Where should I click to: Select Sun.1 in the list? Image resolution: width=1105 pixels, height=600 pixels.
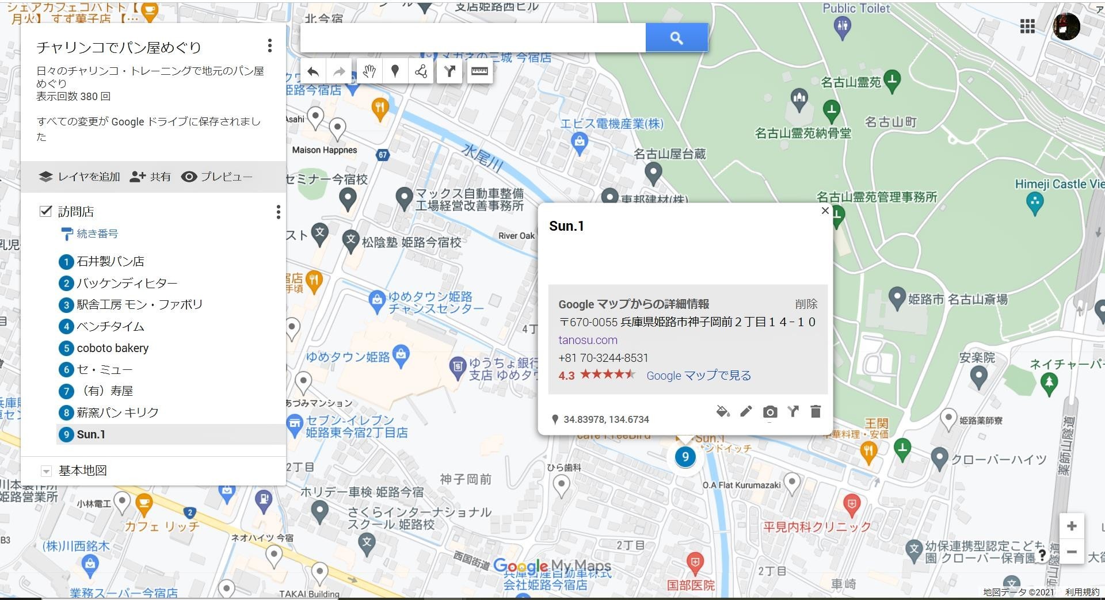pyautogui.click(x=171, y=434)
